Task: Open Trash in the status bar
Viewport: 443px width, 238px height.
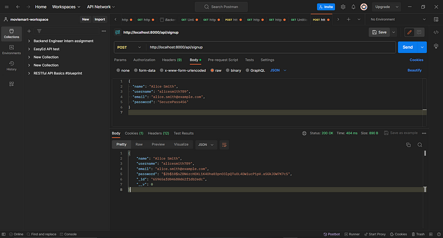Action: pyautogui.click(x=418, y=234)
